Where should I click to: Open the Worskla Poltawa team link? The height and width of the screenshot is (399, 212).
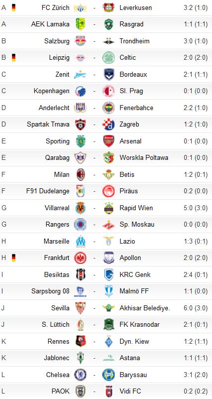point(144,158)
